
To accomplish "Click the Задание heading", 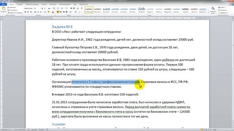I will 58,124.
